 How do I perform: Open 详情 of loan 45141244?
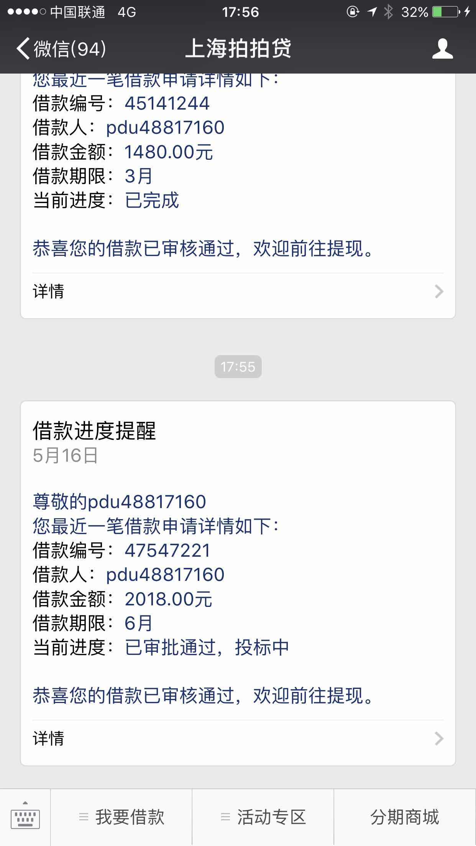pyautogui.click(x=238, y=292)
